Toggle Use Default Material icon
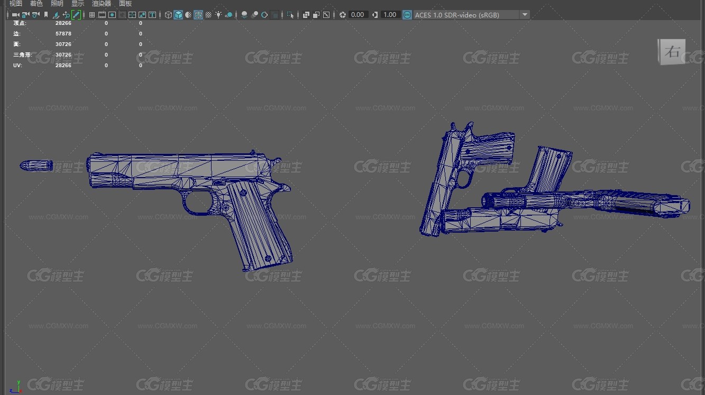Viewport: 705px width, 395px height. point(188,15)
